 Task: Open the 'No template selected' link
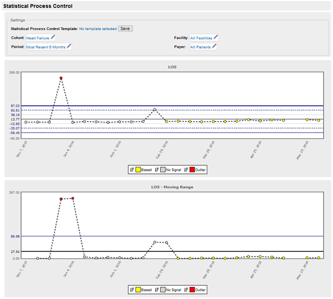[x=98, y=29]
